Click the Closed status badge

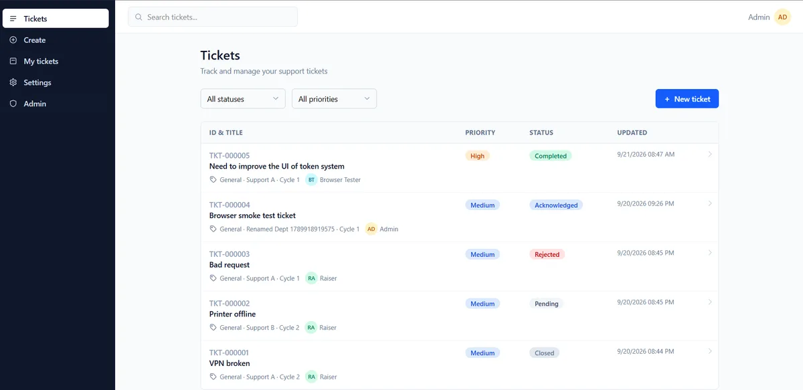[x=545, y=353]
